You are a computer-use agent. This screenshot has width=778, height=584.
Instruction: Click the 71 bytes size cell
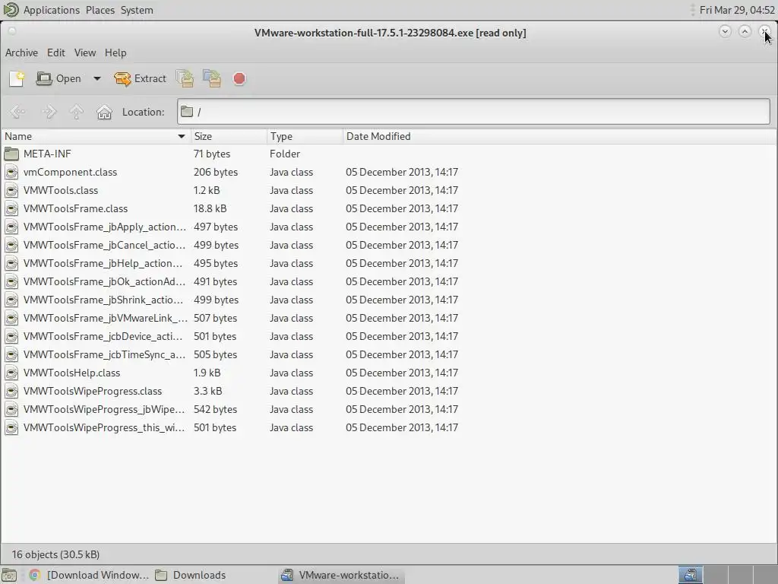click(212, 154)
